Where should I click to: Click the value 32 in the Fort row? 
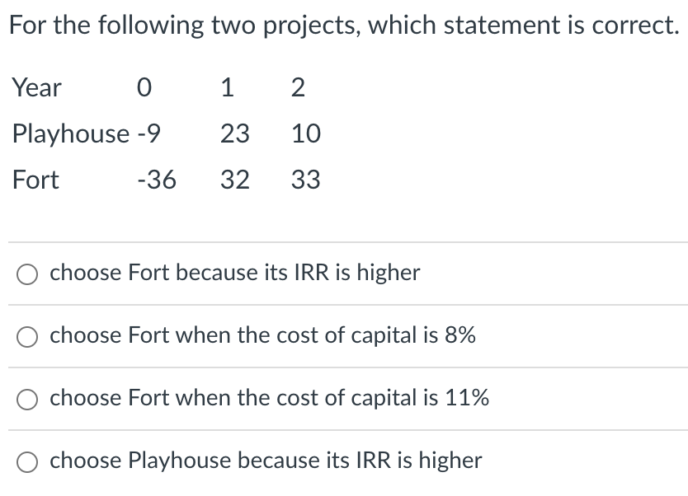235,180
